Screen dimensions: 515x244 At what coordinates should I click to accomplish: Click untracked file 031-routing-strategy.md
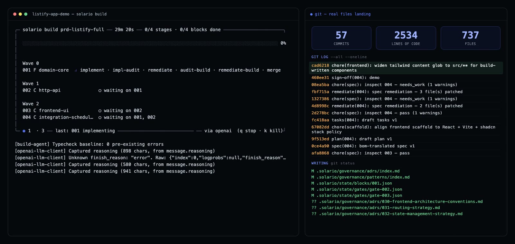pyautogui.click(x=376, y=208)
